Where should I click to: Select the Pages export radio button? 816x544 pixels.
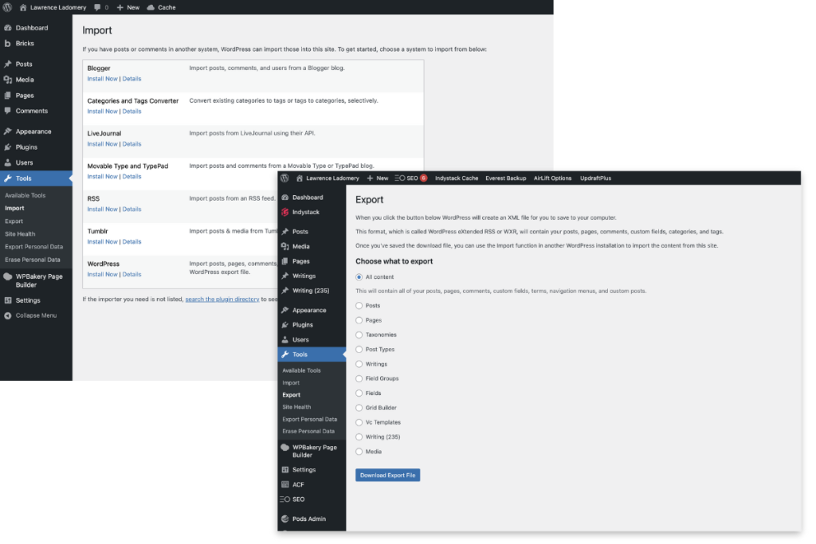[x=359, y=320]
